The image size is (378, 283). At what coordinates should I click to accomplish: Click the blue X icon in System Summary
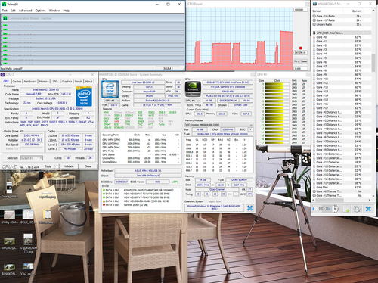click(249, 208)
